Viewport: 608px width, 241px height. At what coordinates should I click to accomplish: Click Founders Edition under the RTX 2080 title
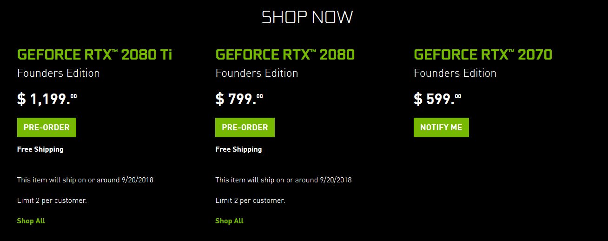(257, 74)
